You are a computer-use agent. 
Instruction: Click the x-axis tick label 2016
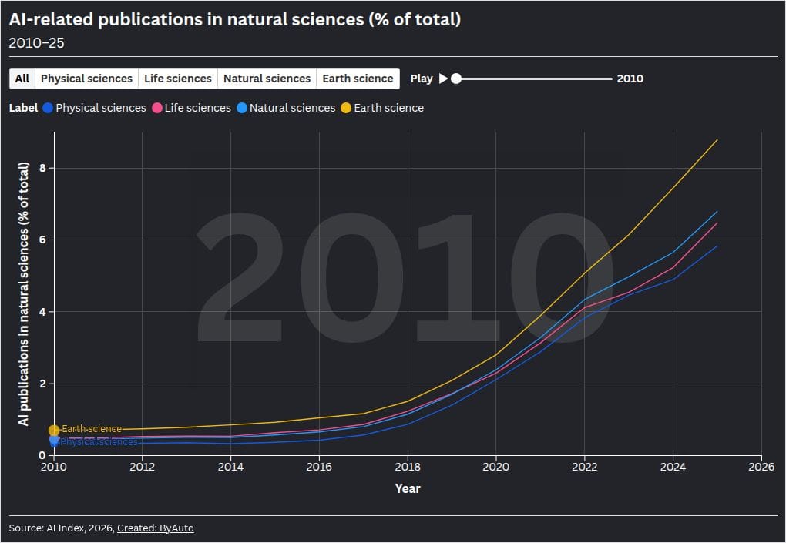pos(319,467)
